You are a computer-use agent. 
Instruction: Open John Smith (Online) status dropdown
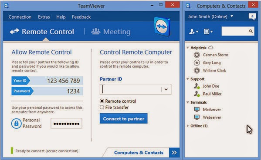tap(232, 16)
